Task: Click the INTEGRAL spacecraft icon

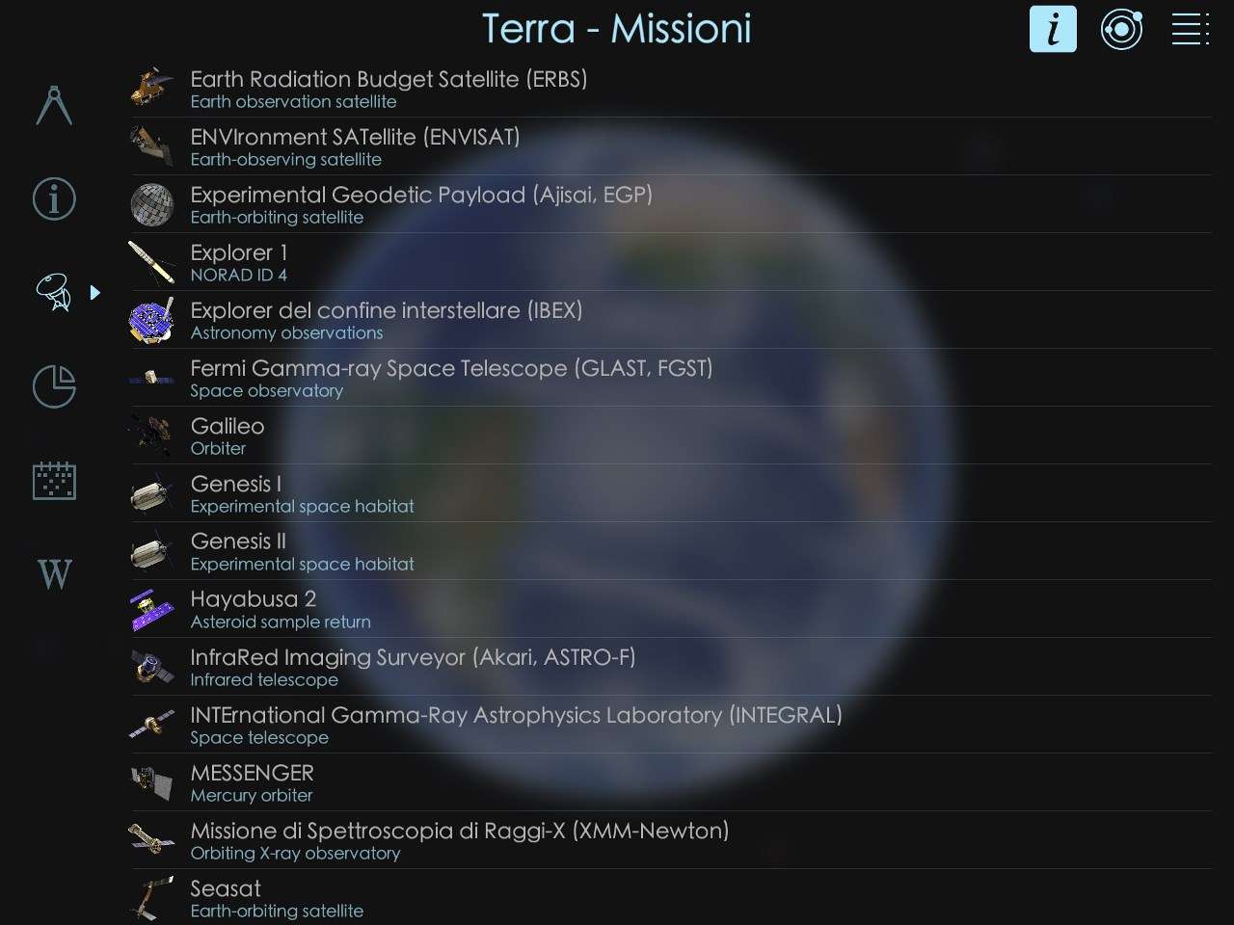Action: click(152, 725)
